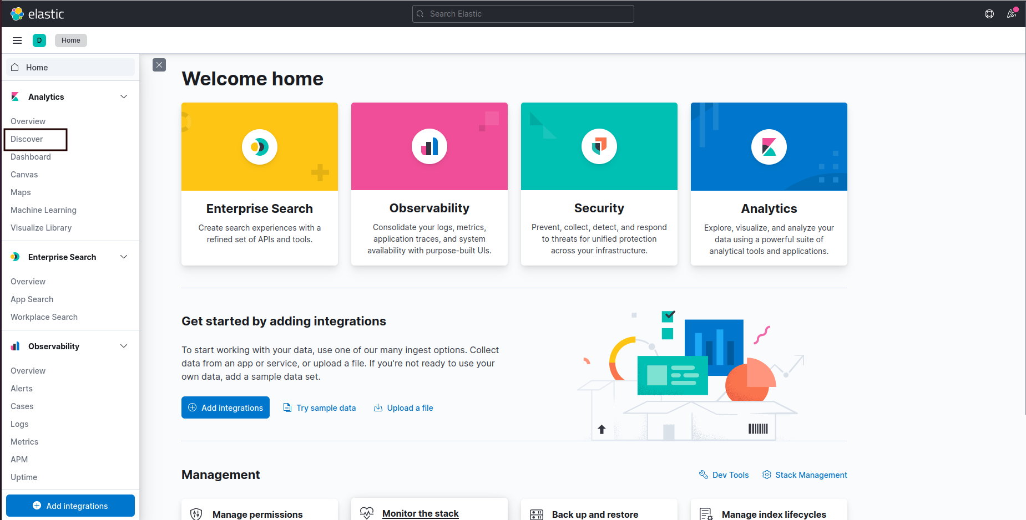Click the Enterprise Search icon in the sidebar
This screenshot has width=1026, height=520.
coord(15,257)
